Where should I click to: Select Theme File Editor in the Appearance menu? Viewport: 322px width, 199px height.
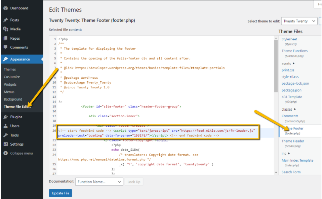[x=17, y=107]
